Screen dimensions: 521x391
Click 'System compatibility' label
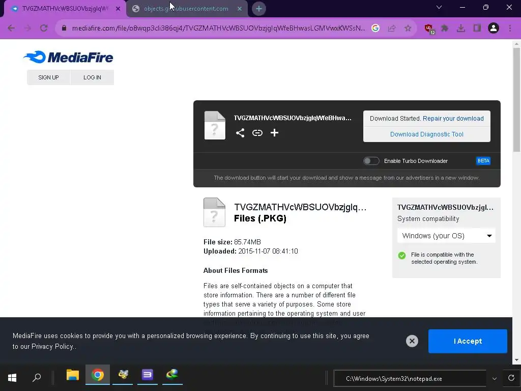tap(428, 219)
